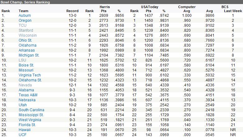Go to the Hawaii team page
This screenshot has height=137, width=243.
pos(25,130)
